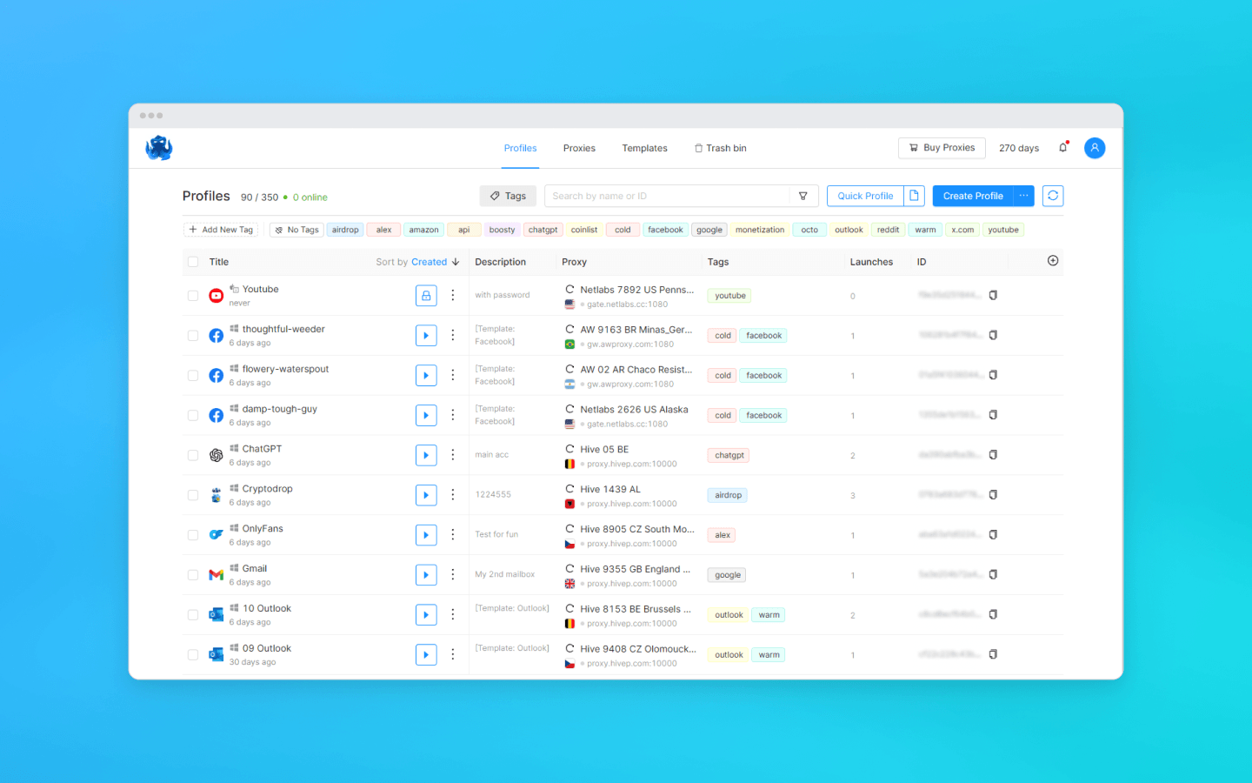Open more options for Gmail profile
Image resolution: width=1252 pixels, height=783 pixels.
tap(453, 575)
